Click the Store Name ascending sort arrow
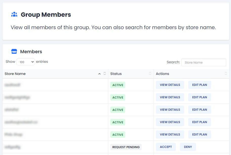The image size is (231, 155). [x=99, y=74]
